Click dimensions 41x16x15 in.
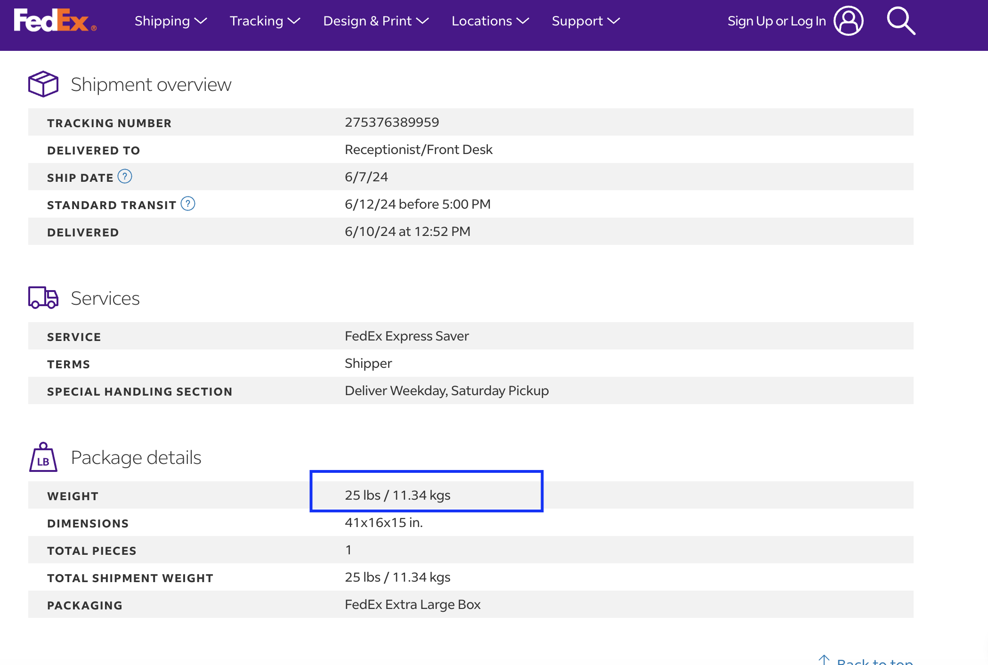988x665 pixels. tap(384, 522)
